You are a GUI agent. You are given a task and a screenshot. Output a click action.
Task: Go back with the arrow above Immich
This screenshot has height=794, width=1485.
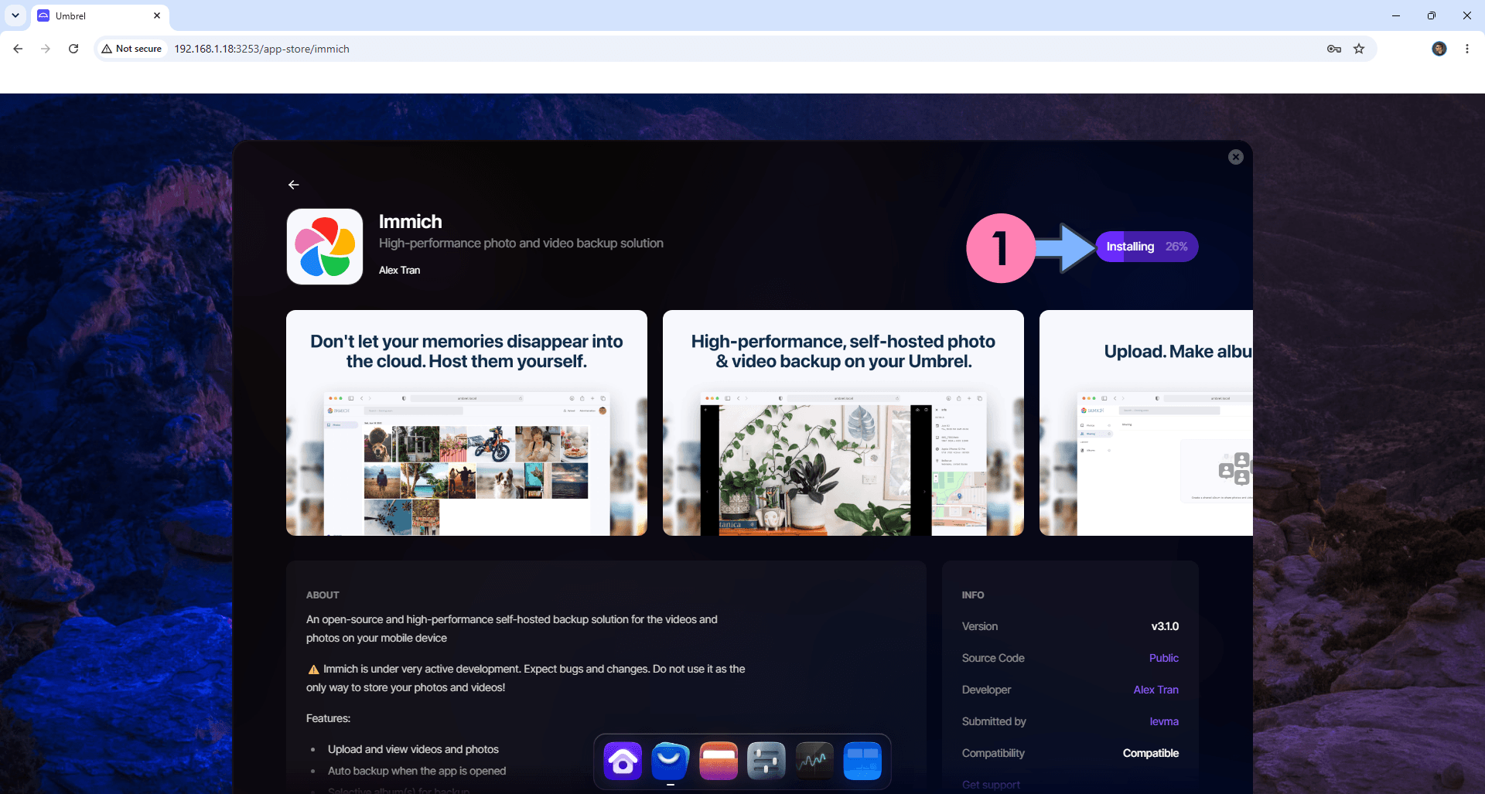294,185
